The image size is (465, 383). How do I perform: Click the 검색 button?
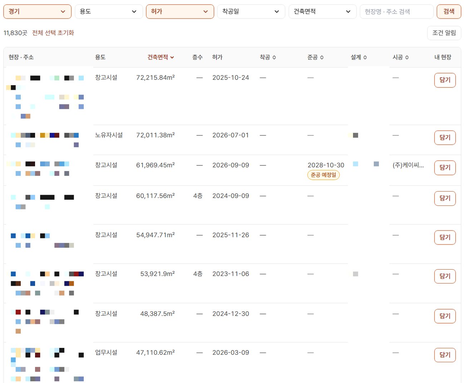point(449,11)
